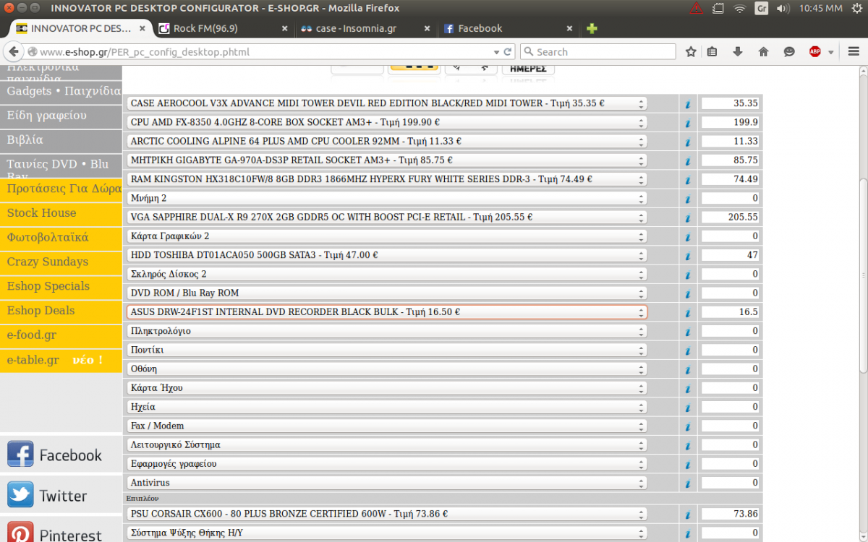Open Crazy Sundays sidebar link
The height and width of the screenshot is (542, 868).
(61, 262)
